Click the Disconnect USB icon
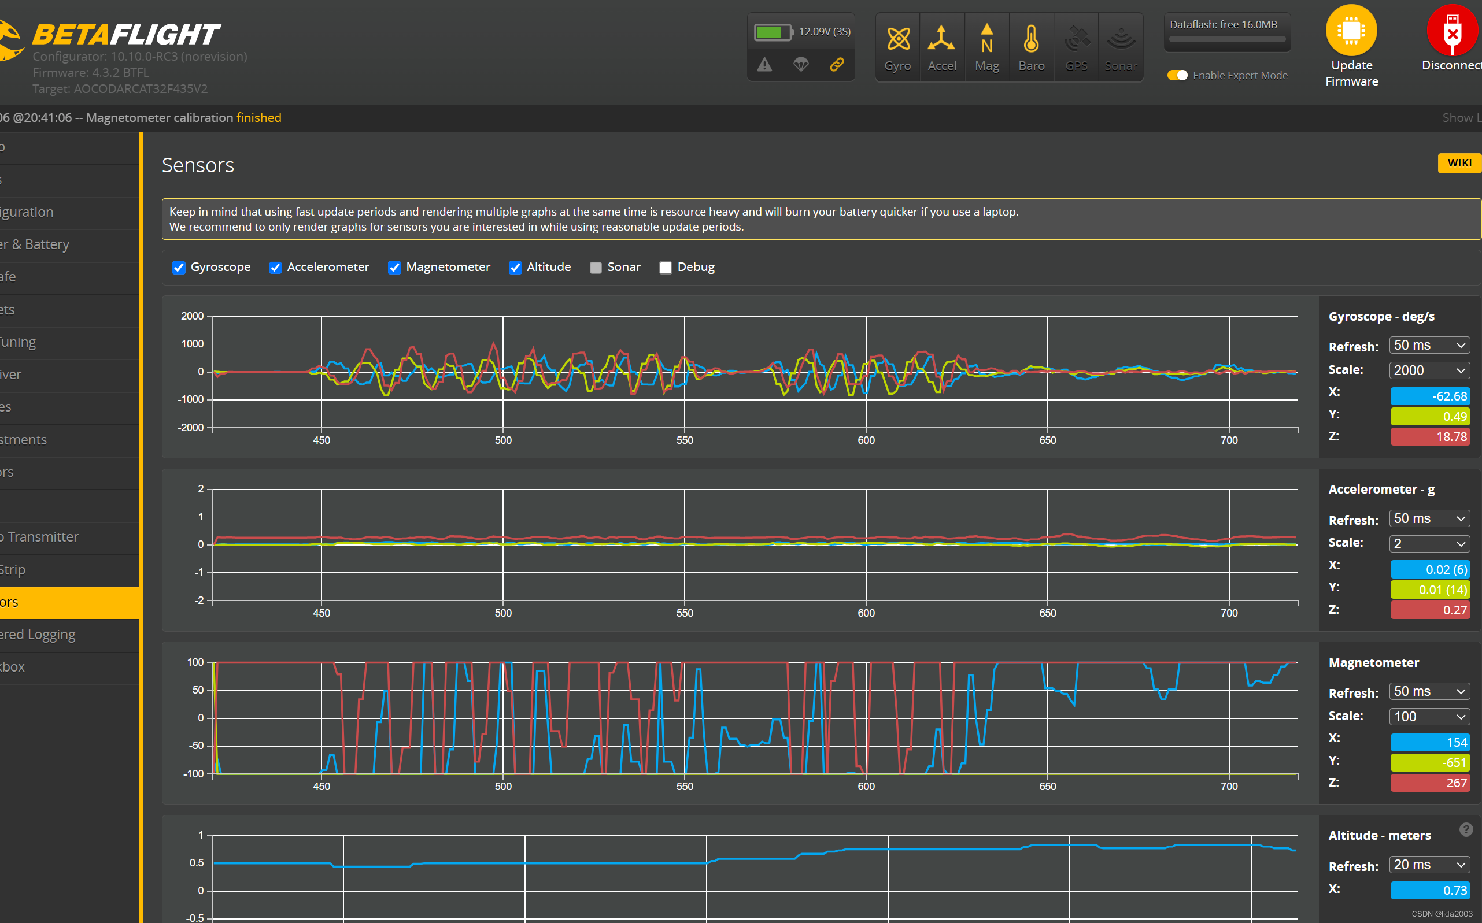Viewport: 1482px width, 923px height. (1452, 30)
